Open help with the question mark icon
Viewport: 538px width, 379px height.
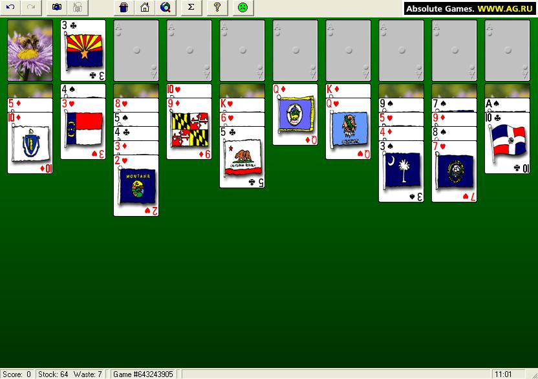pos(217,8)
